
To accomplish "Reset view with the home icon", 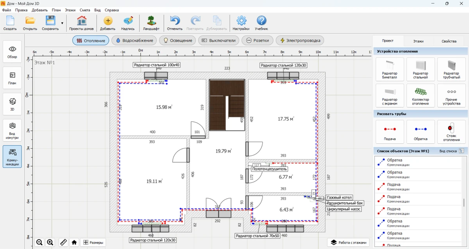I will [74, 242].
